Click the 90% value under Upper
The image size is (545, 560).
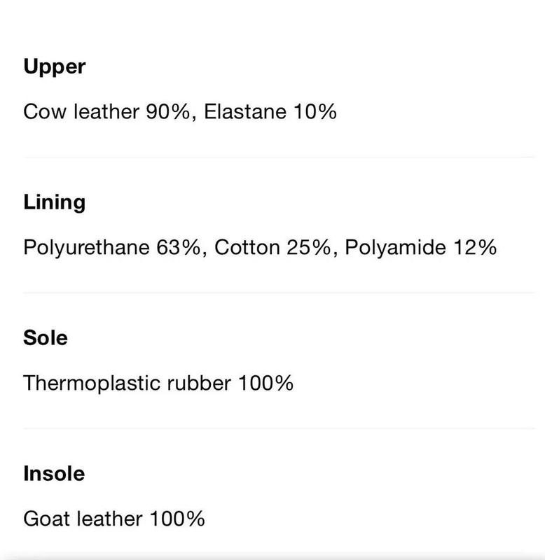coord(168,111)
